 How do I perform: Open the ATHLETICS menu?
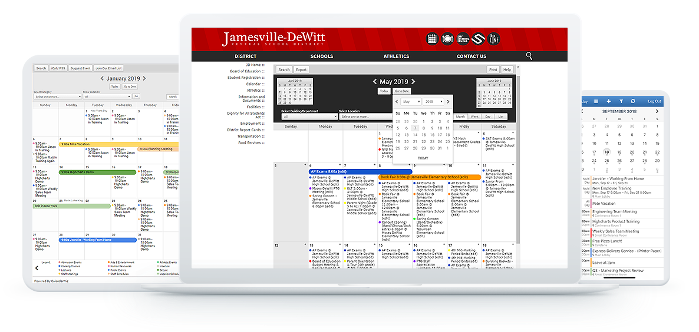(396, 57)
